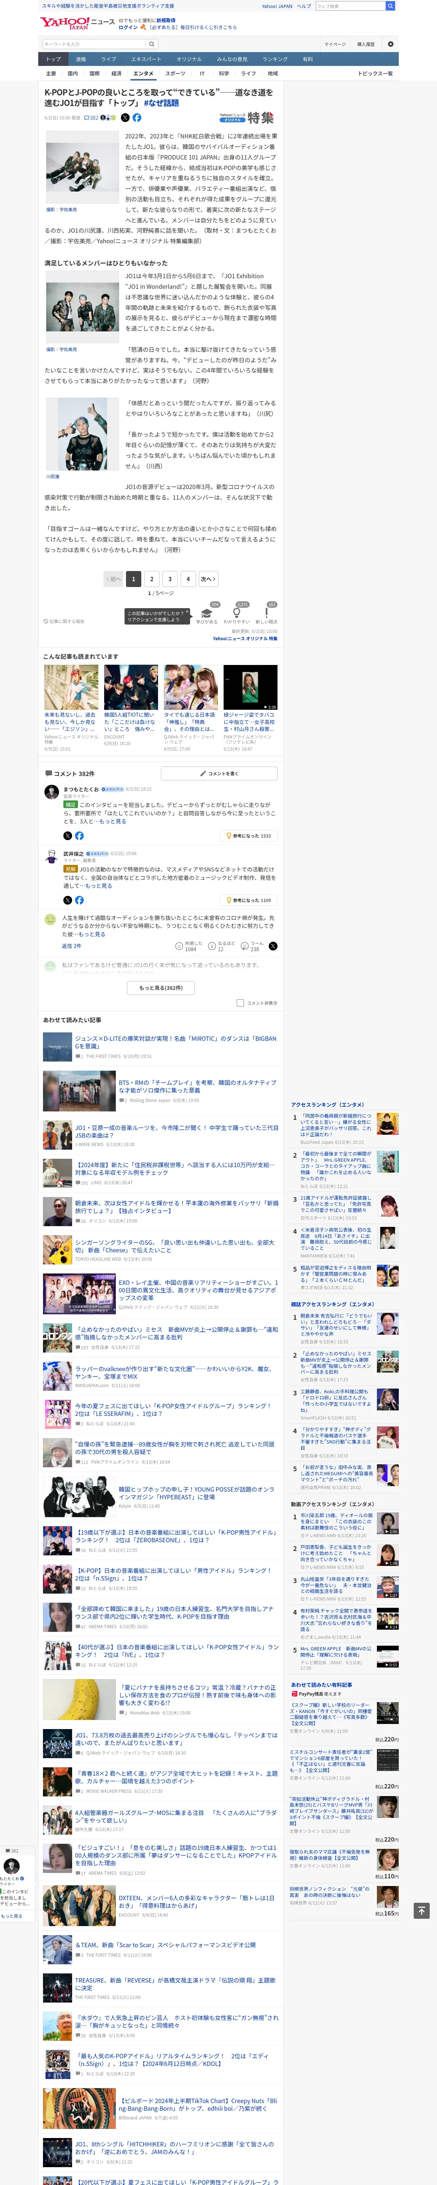
Task: Click the 新しい視点 reaction icon
Action: click(267, 613)
